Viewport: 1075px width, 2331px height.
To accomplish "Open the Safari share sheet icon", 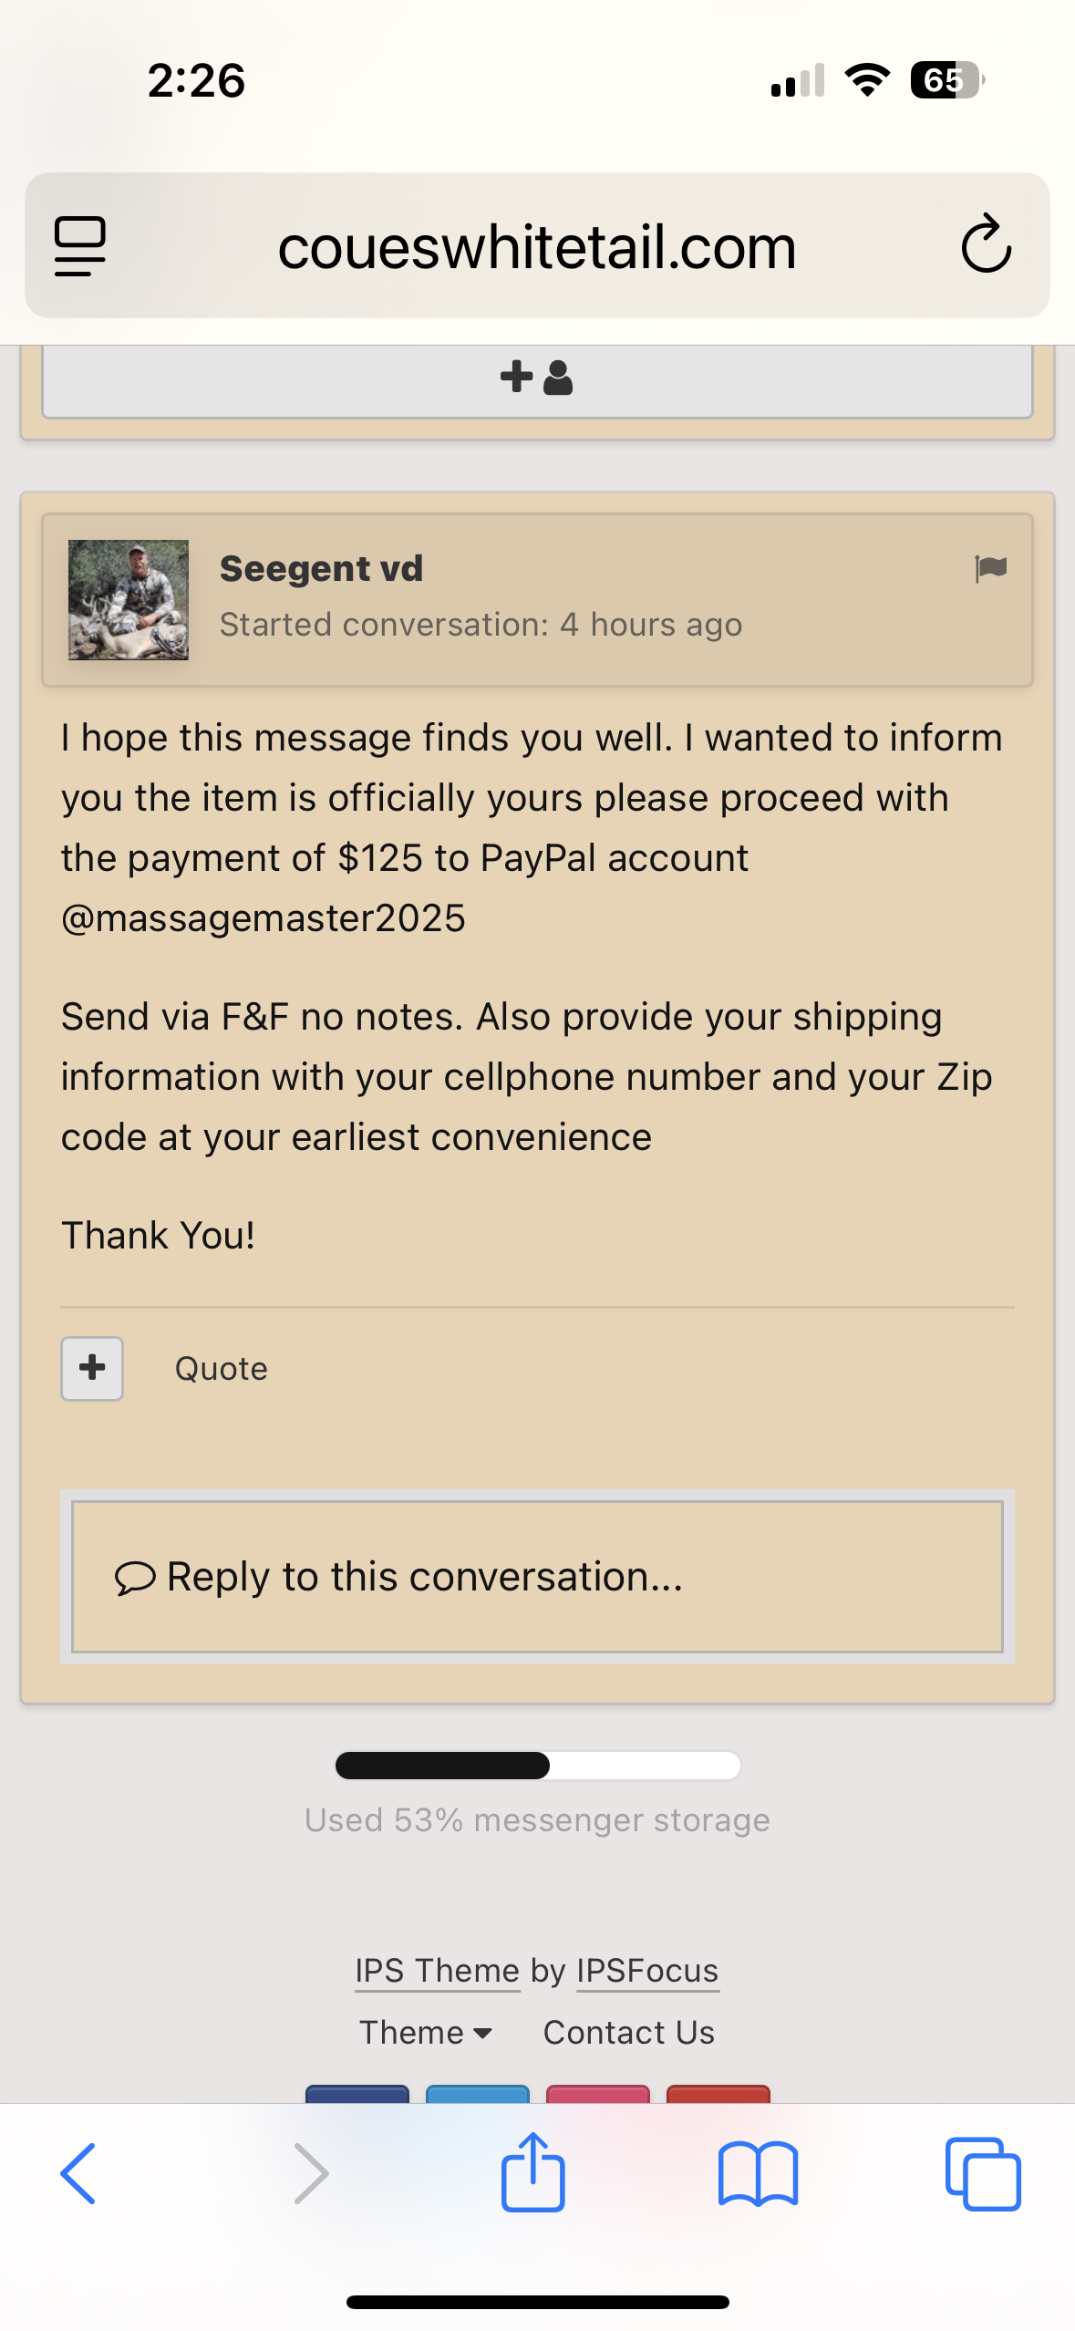I will click(x=533, y=2172).
